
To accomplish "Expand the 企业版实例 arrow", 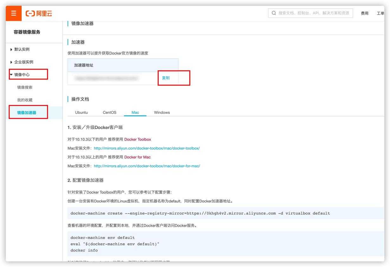I will tap(12, 62).
